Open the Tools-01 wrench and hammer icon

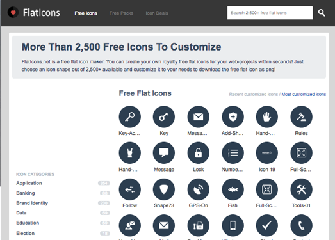tap(301, 189)
